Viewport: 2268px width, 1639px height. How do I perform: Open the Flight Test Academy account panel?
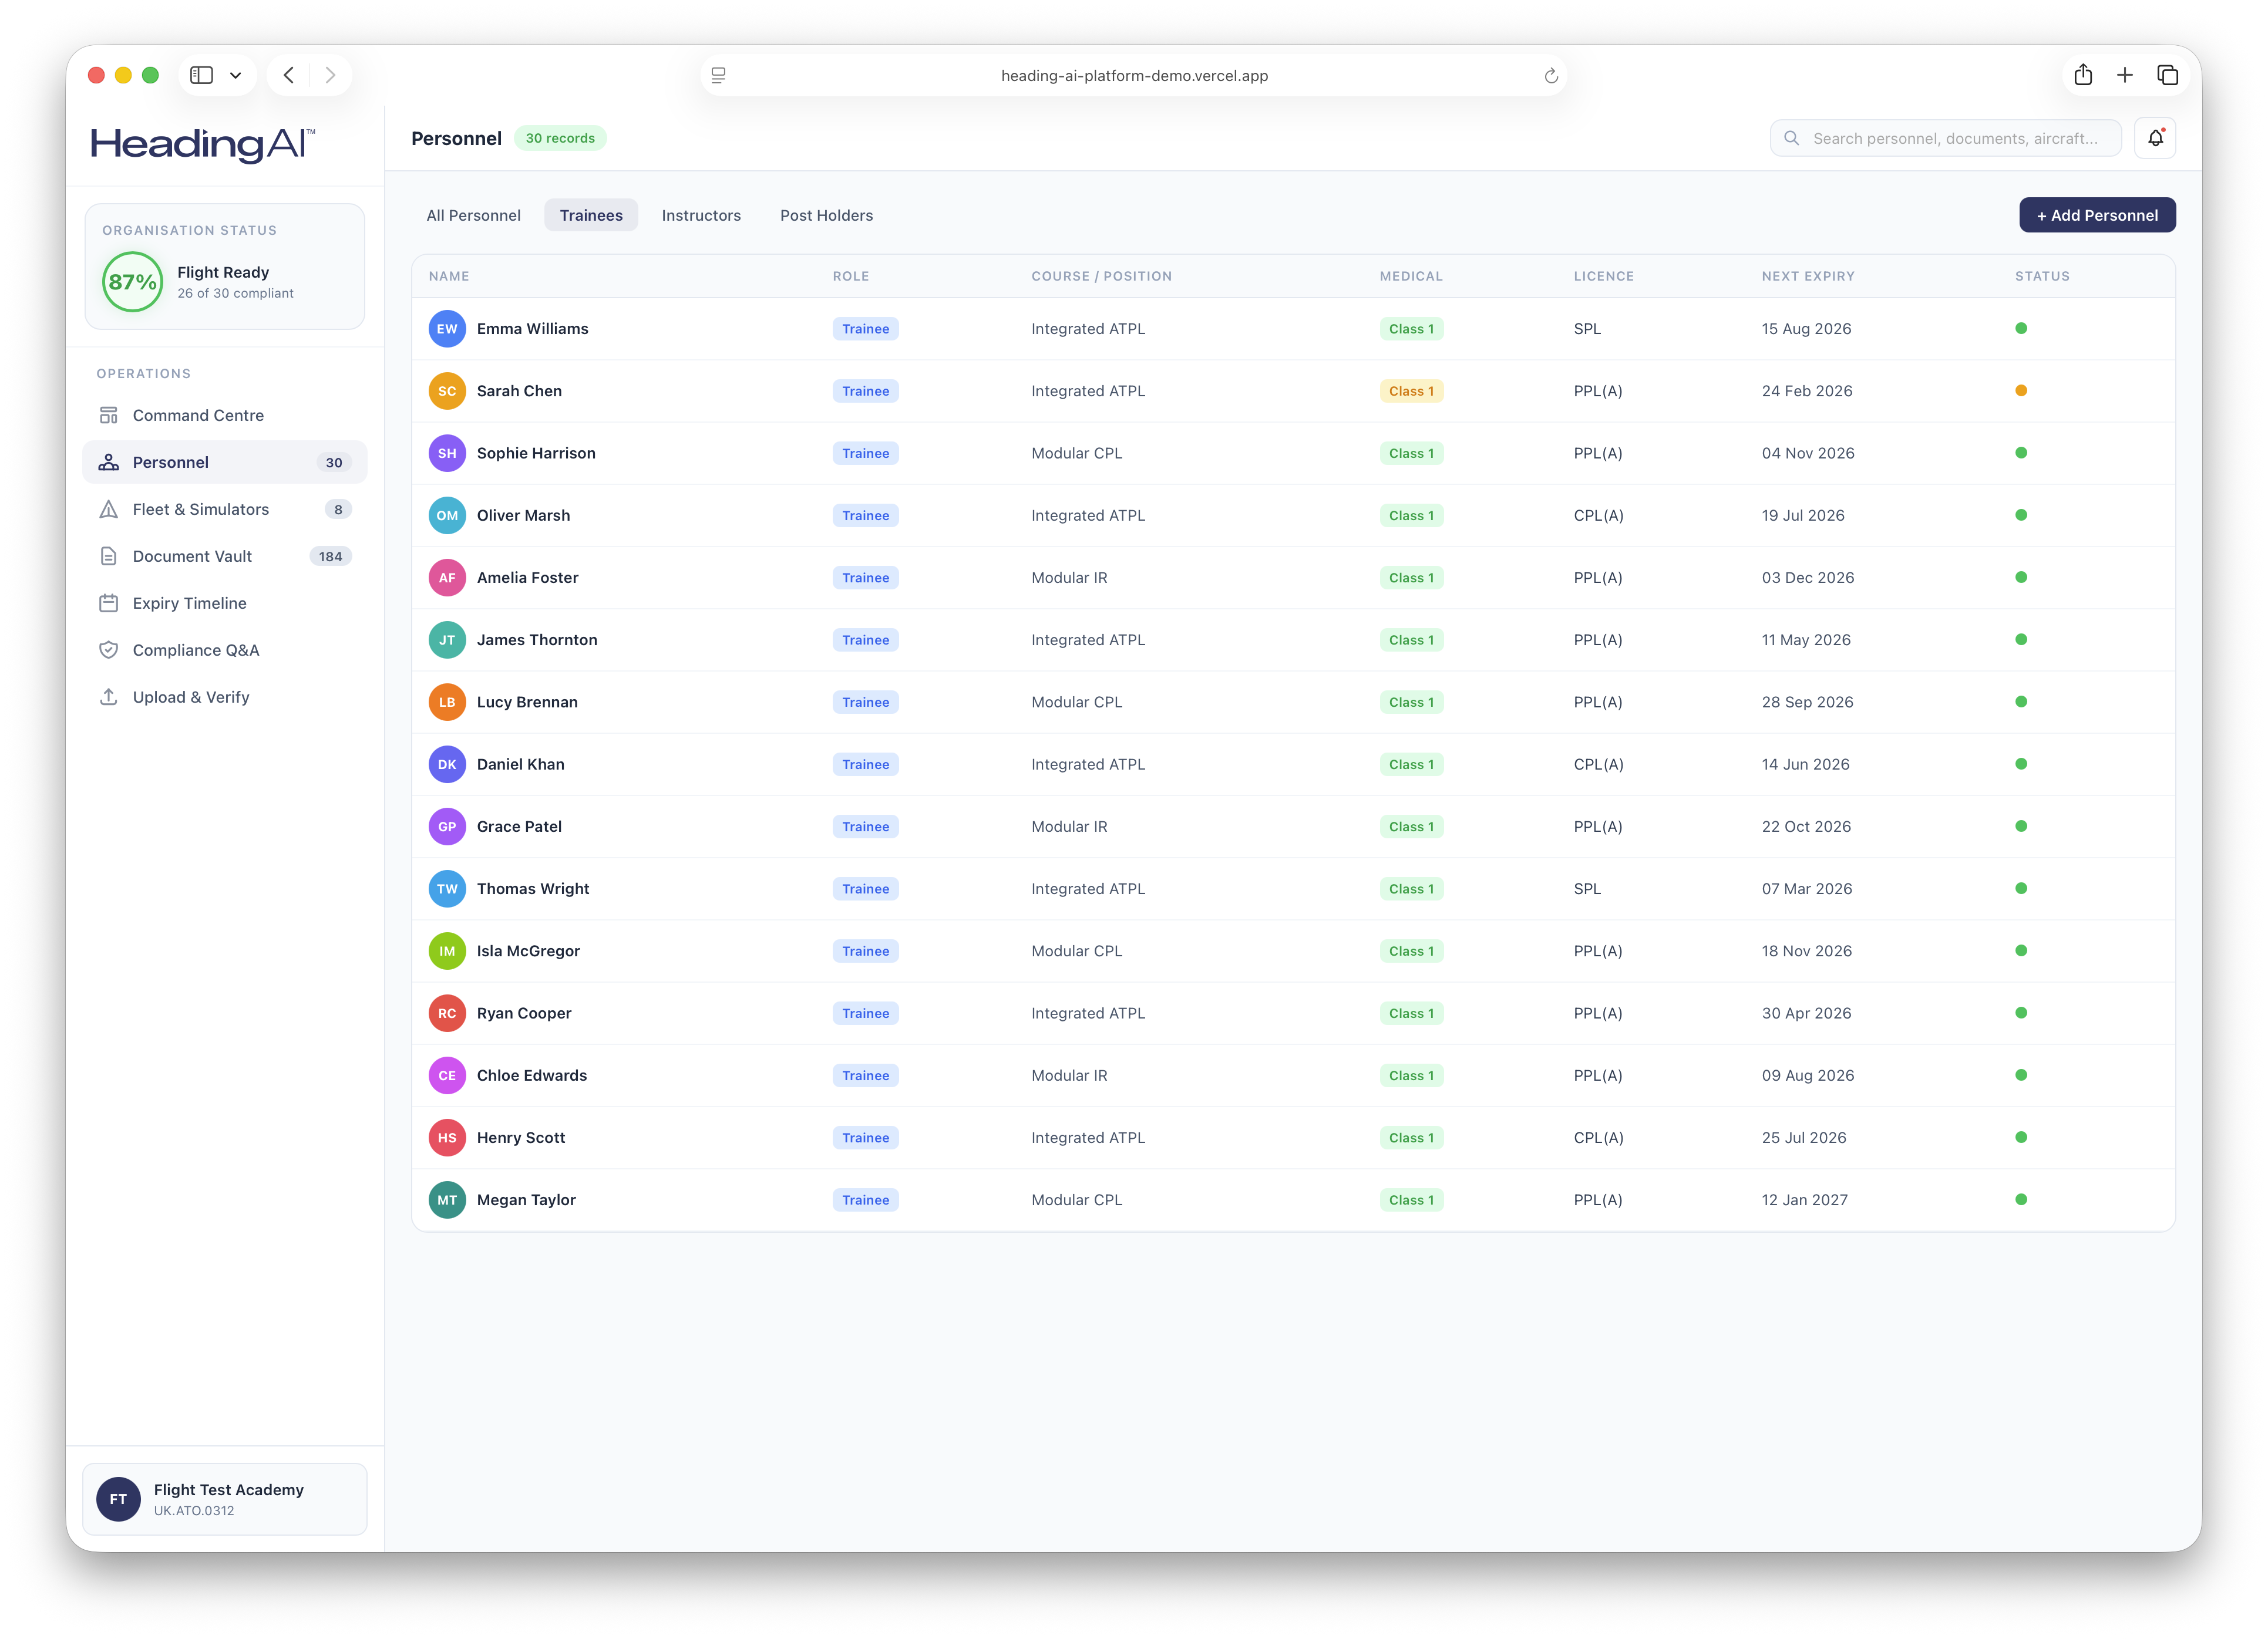point(224,1498)
